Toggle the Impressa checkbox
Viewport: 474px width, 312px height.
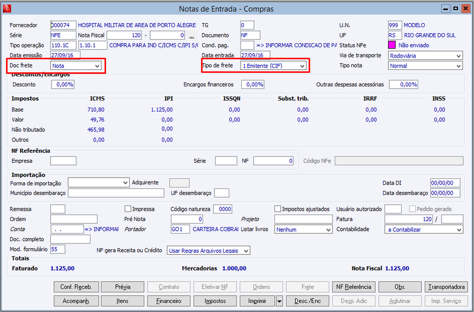(x=127, y=209)
